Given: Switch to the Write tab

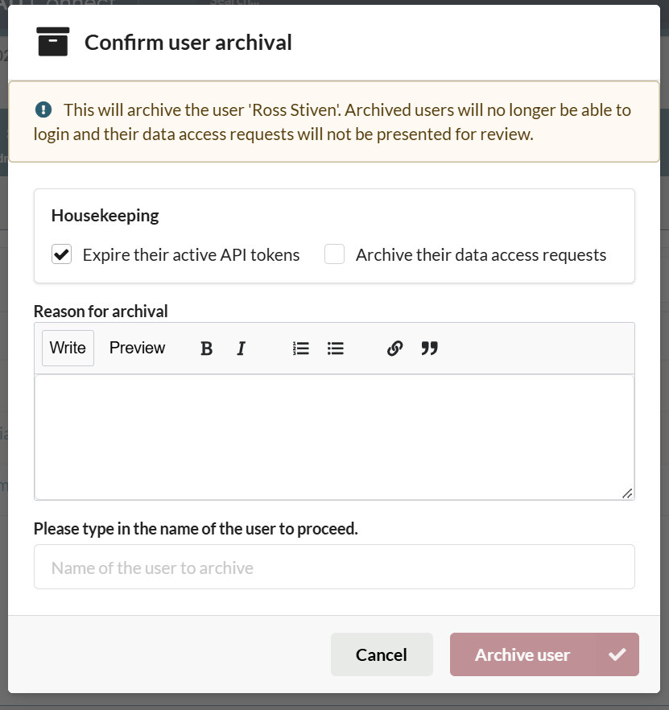Looking at the screenshot, I should point(68,348).
